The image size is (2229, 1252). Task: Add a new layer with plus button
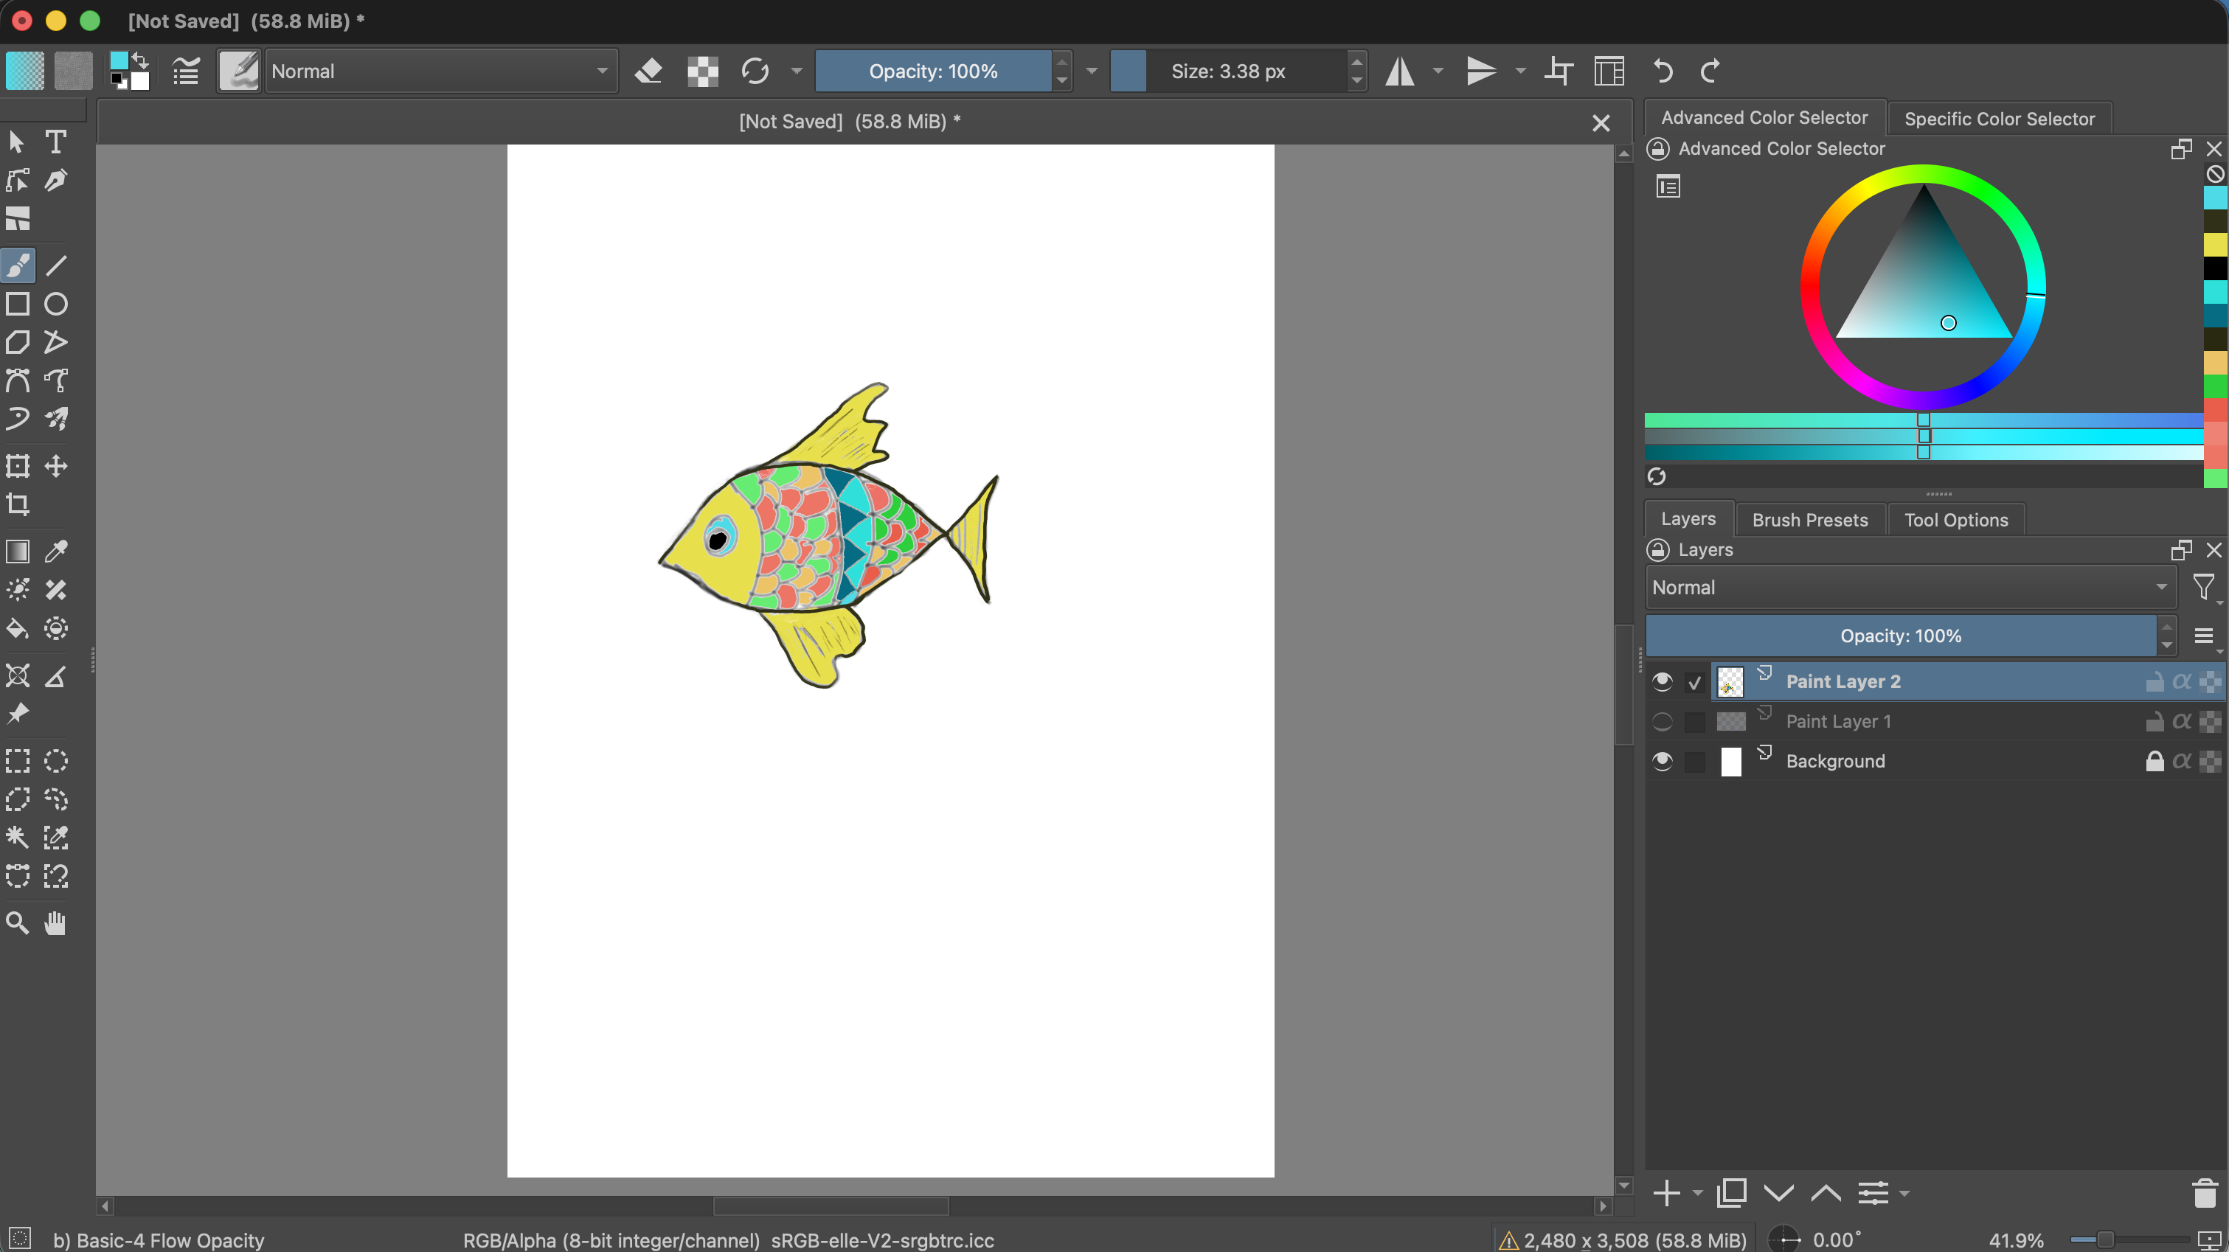click(x=1666, y=1193)
